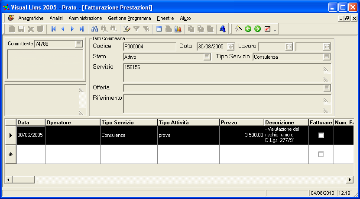
Task: Open the first Lavoro calendar picker
Action: [x=289, y=47]
